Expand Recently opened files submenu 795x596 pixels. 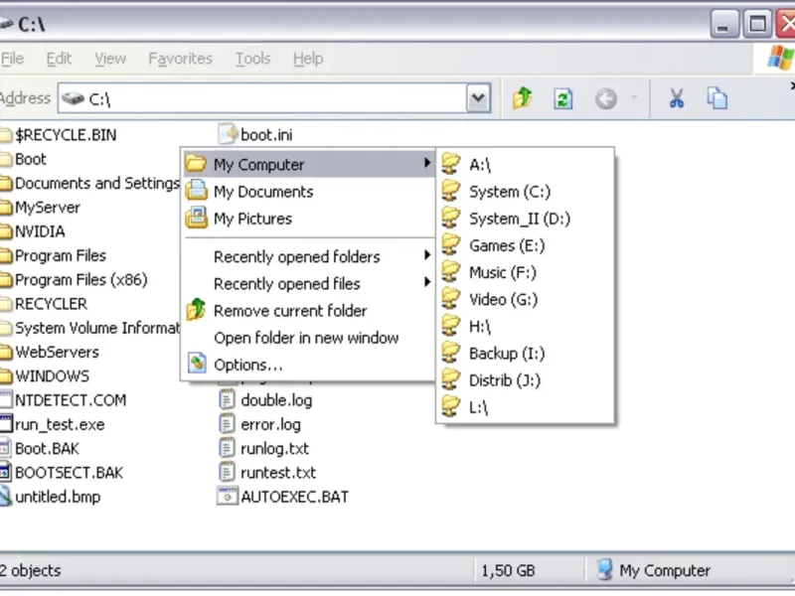(308, 283)
